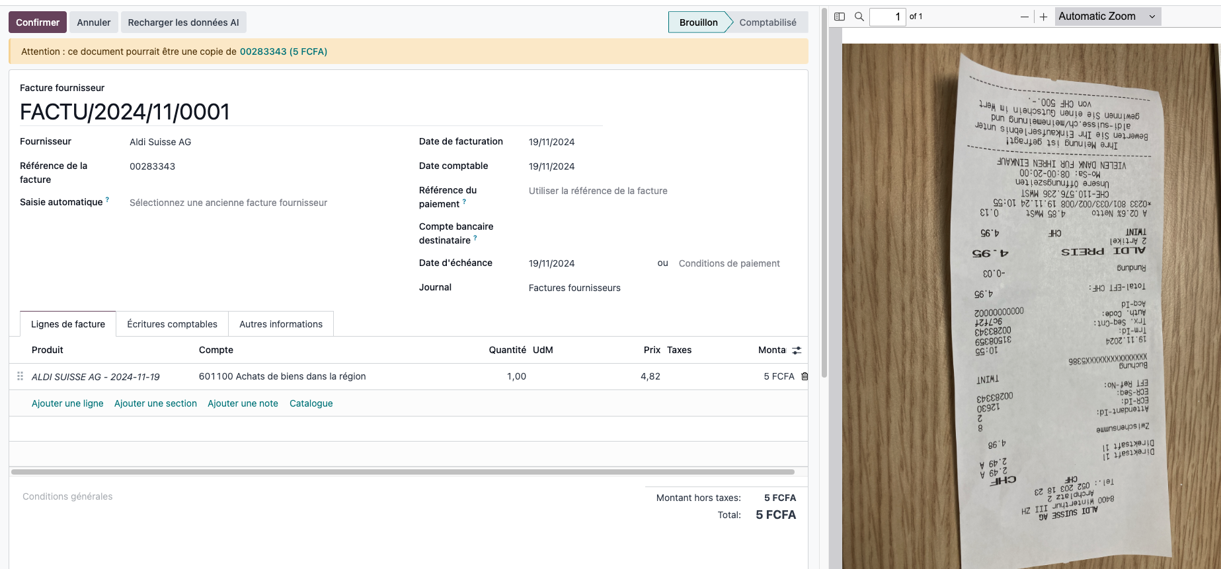Screen dimensions: 1221x569
Task: Open the Saisie automatique selection field
Action: point(228,203)
